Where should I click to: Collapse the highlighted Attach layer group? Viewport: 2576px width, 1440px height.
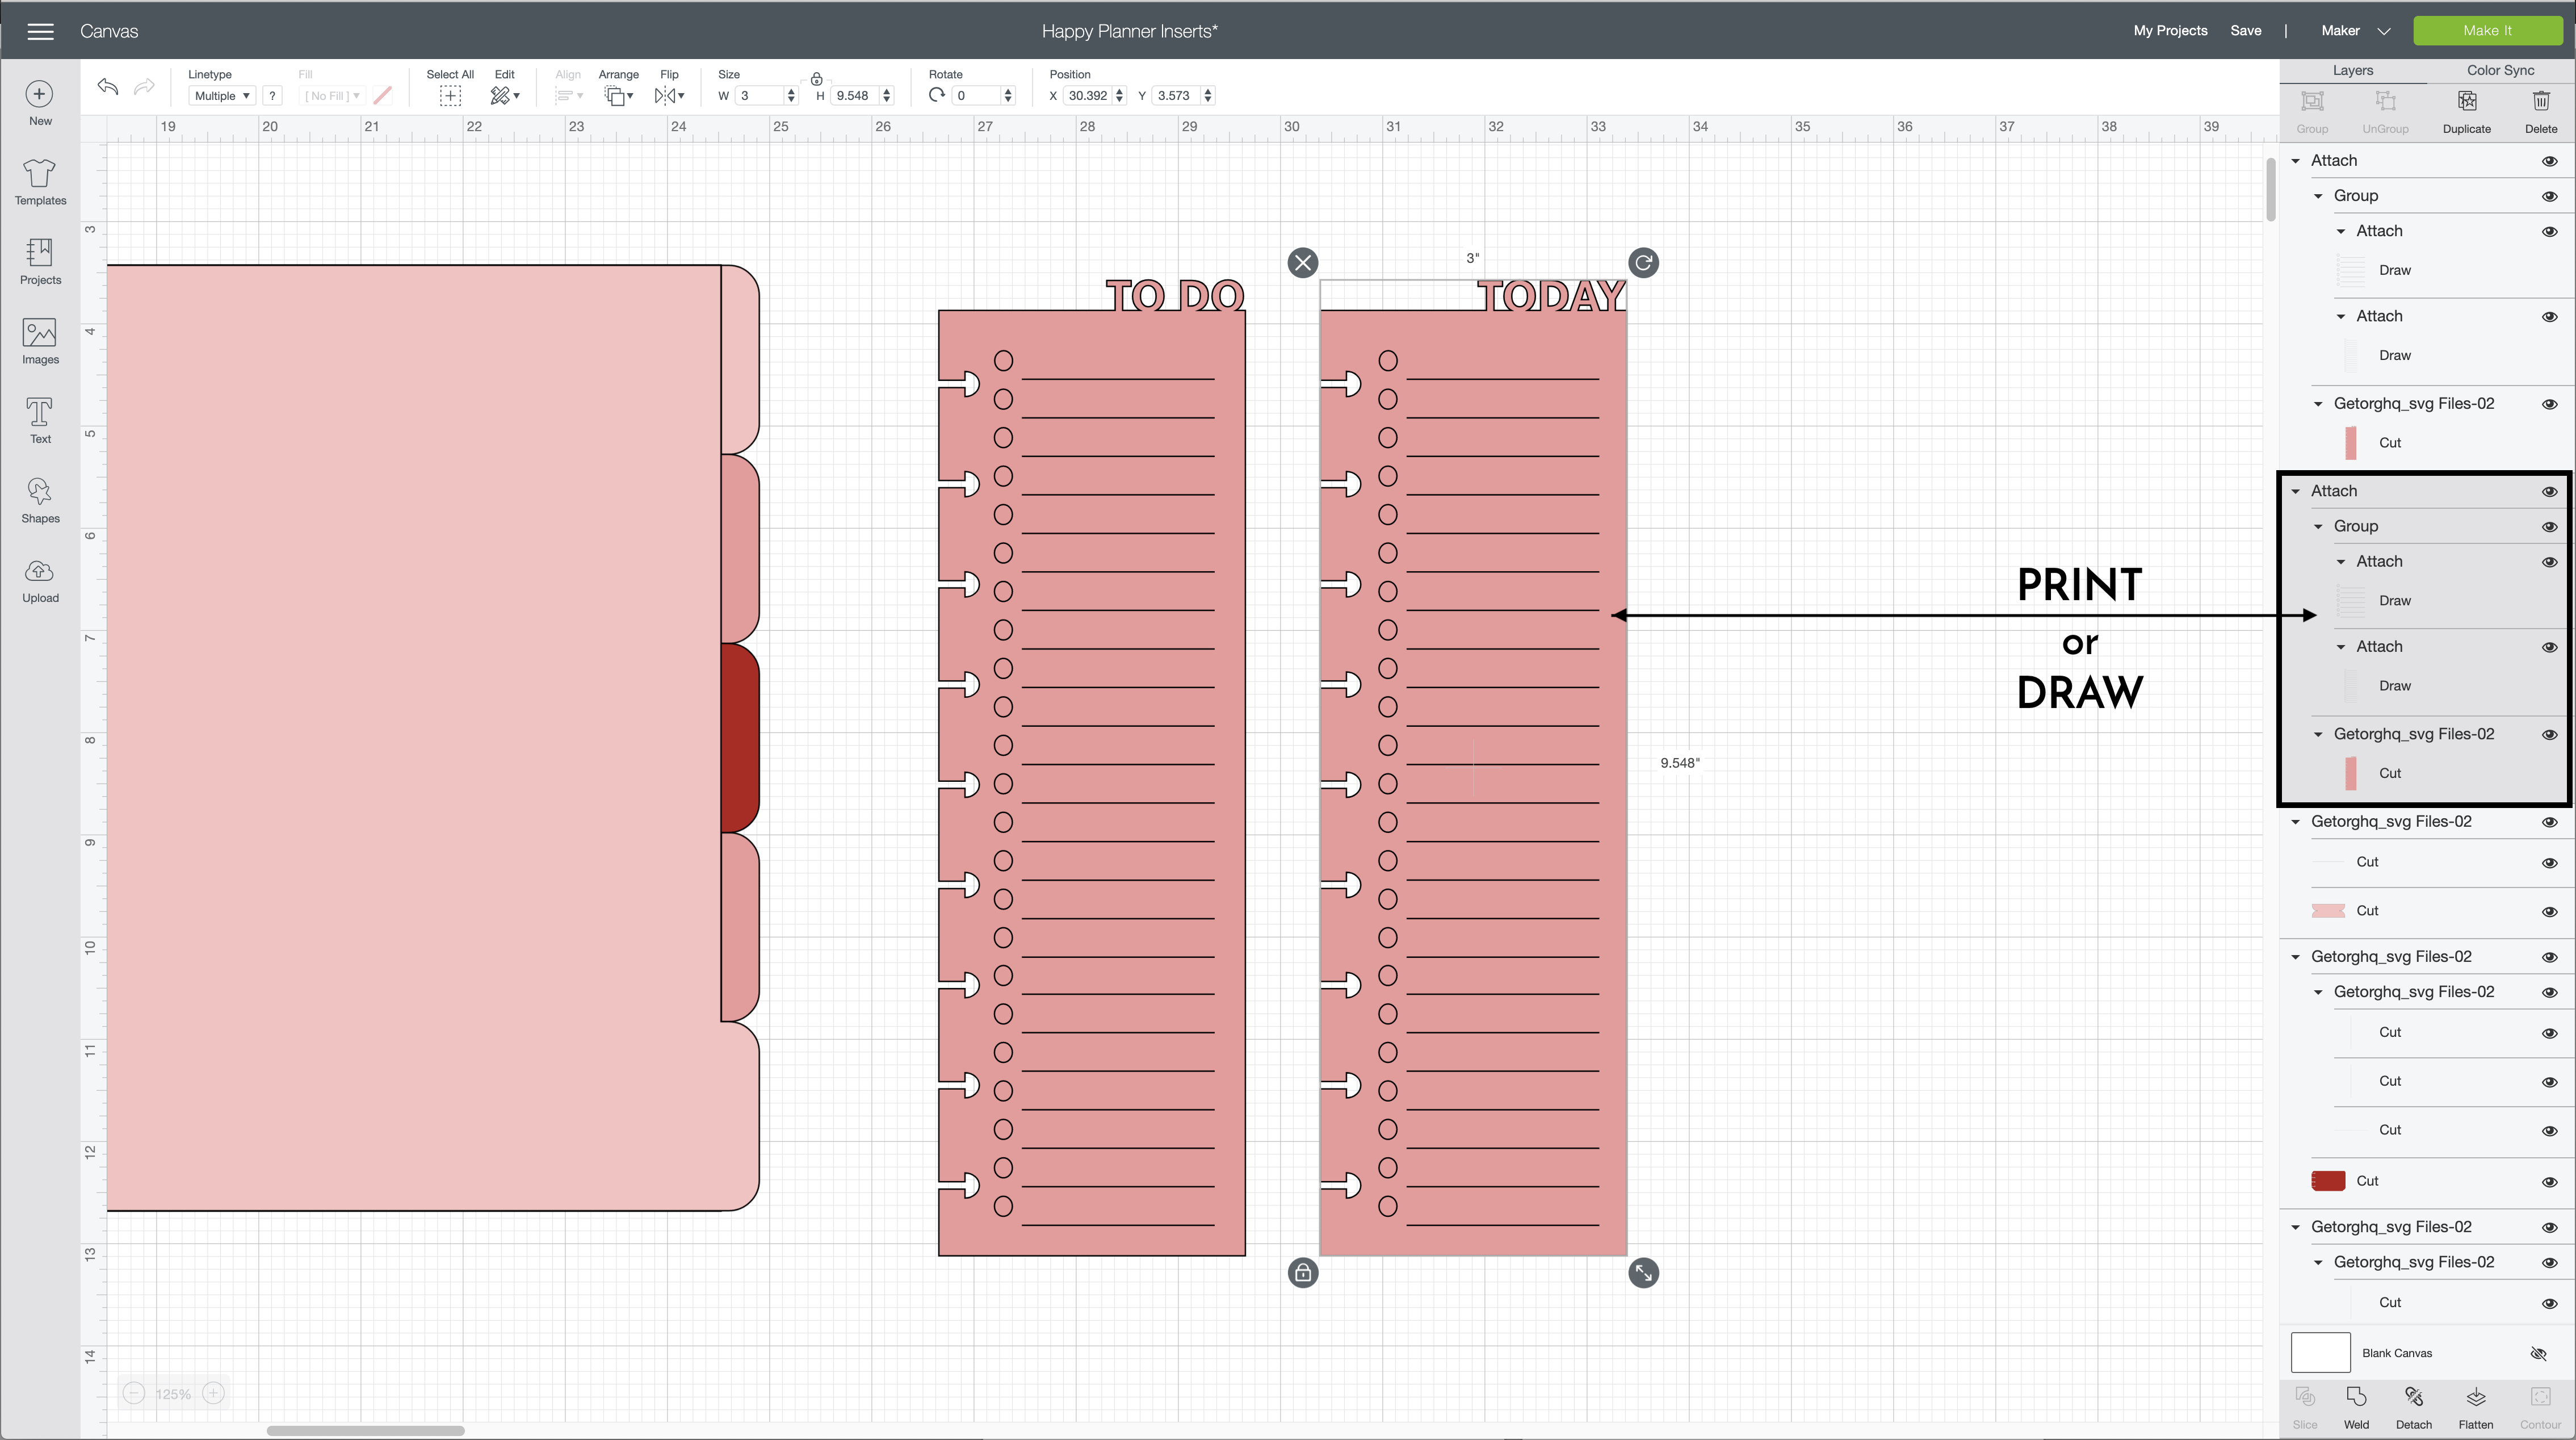click(x=2296, y=491)
